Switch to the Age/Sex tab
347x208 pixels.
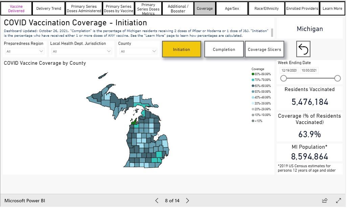pos(232,8)
